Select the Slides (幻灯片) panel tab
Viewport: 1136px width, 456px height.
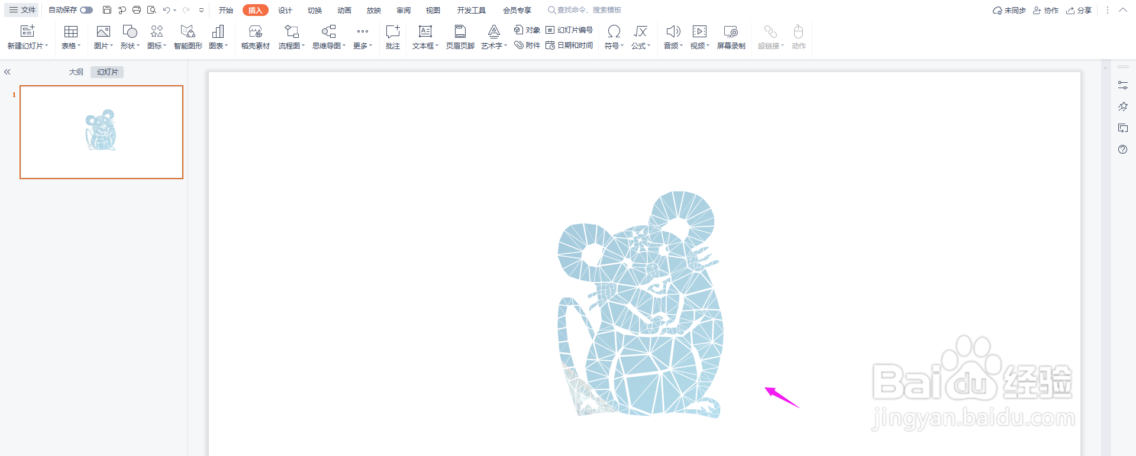click(107, 72)
